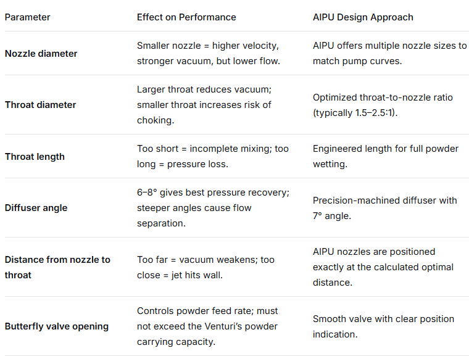Click the AIPU Design Approach header
The image size is (469, 356).
coord(363,17)
